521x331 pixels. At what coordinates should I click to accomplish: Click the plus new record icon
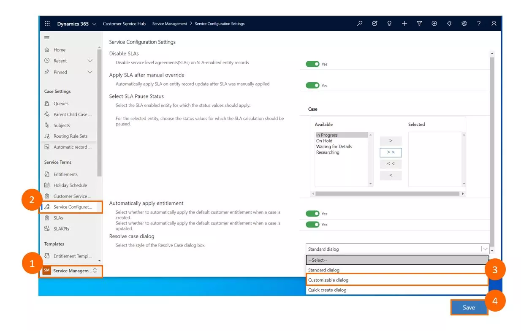coord(404,24)
